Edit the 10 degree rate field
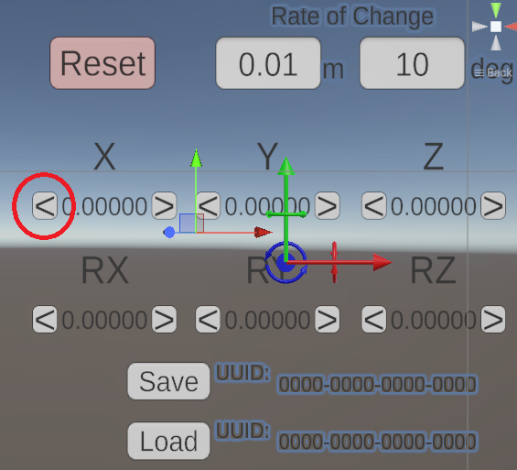 pos(412,63)
